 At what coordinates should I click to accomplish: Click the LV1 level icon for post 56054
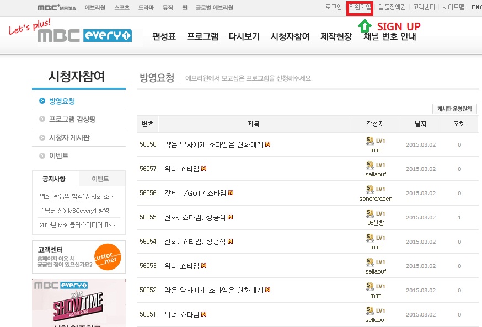(376, 238)
